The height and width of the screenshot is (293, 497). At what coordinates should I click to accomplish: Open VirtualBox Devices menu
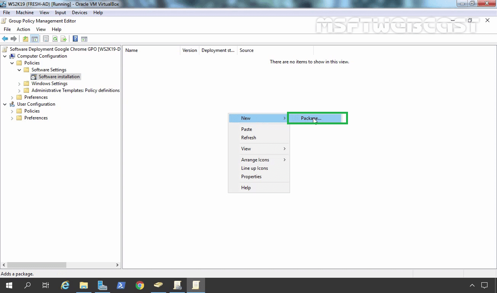(80, 13)
